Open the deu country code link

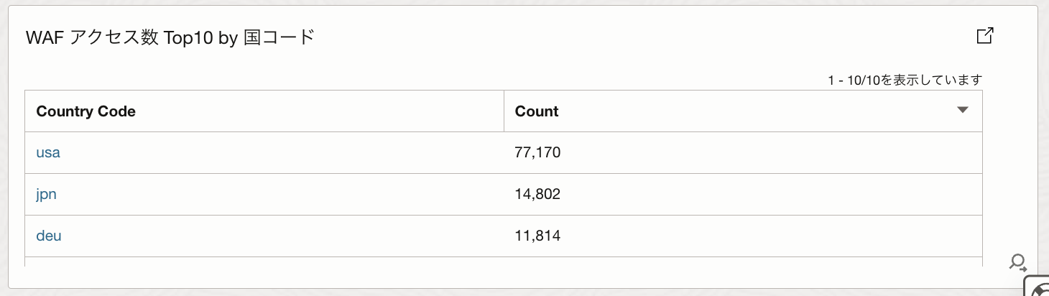(x=49, y=236)
